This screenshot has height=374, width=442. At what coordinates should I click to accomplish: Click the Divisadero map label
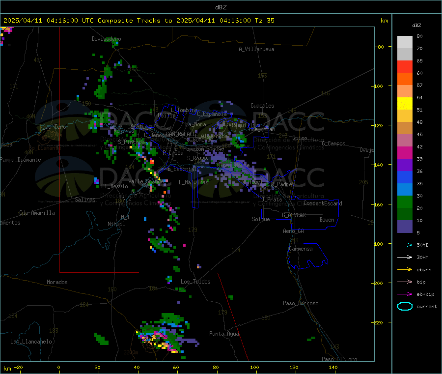(106, 39)
